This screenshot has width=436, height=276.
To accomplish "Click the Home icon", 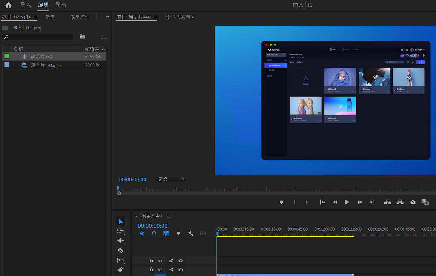I will (8, 5).
